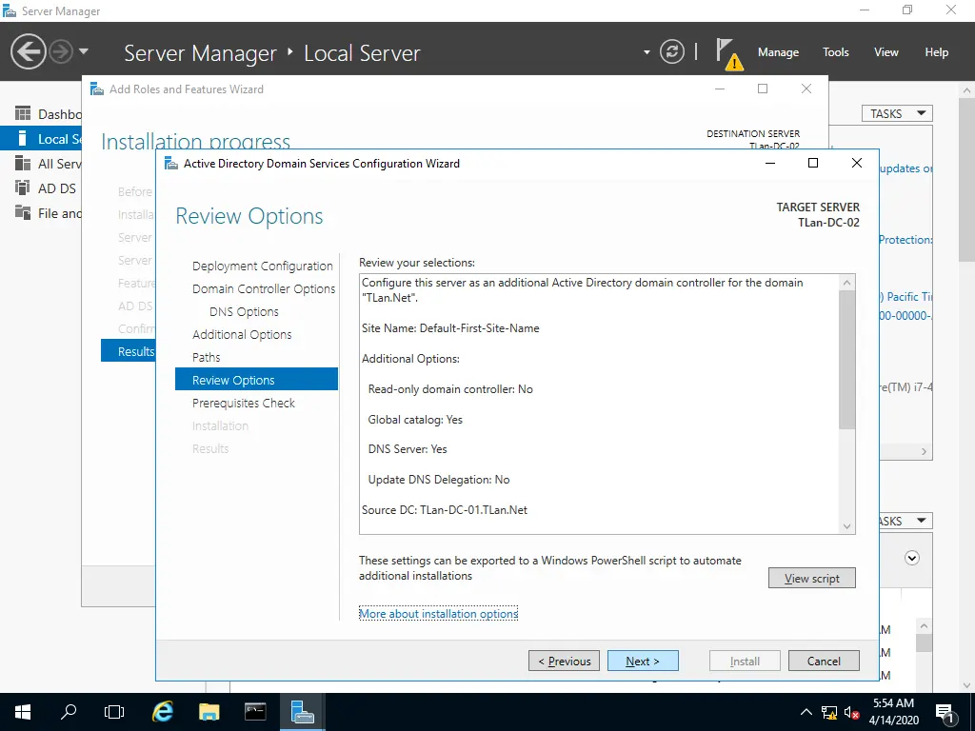
Task: Click the muted volume tray icon
Action: tap(851, 712)
